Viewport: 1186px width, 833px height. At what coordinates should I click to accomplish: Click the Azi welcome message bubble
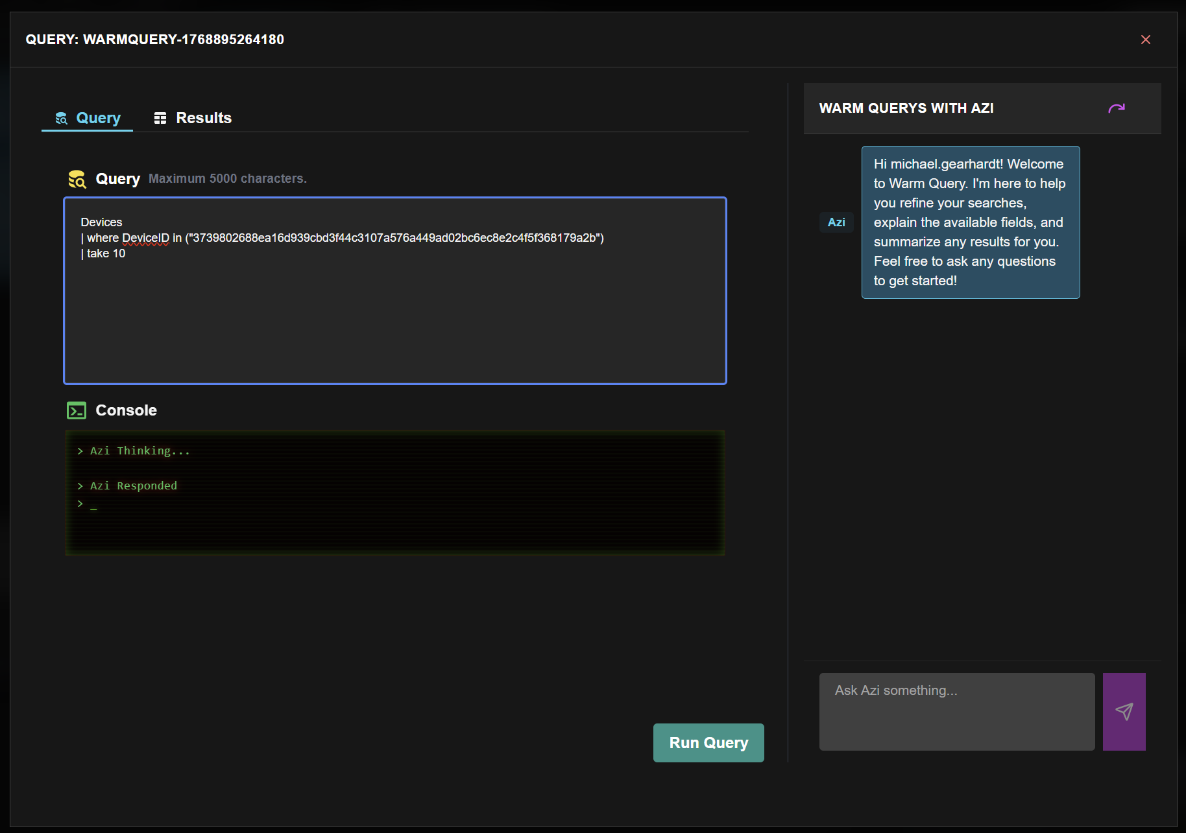(x=971, y=222)
